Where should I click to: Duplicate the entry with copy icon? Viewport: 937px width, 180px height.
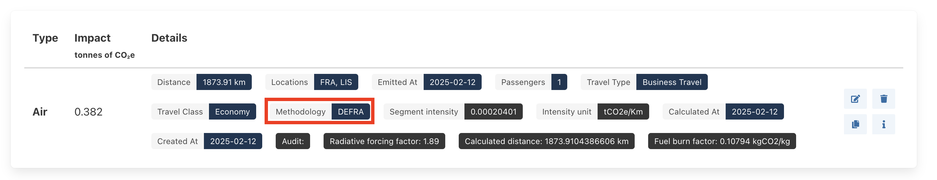click(x=855, y=124)
